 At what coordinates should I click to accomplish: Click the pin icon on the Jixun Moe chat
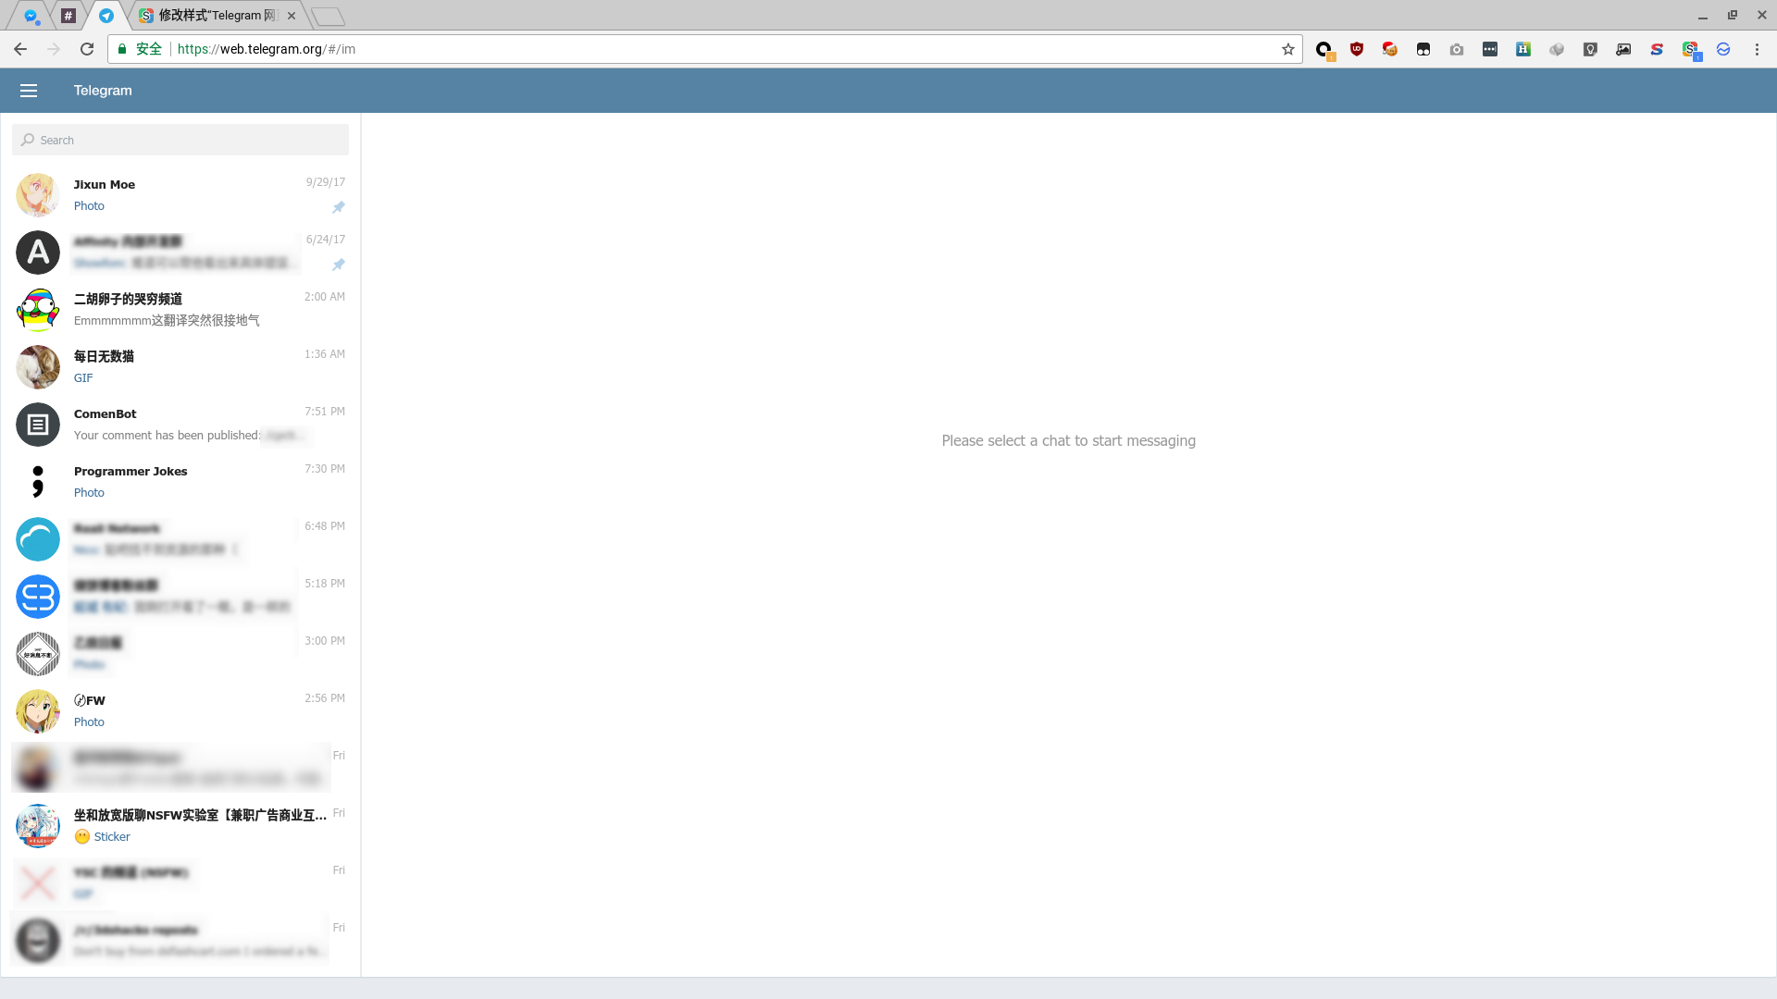coord(339,207)
